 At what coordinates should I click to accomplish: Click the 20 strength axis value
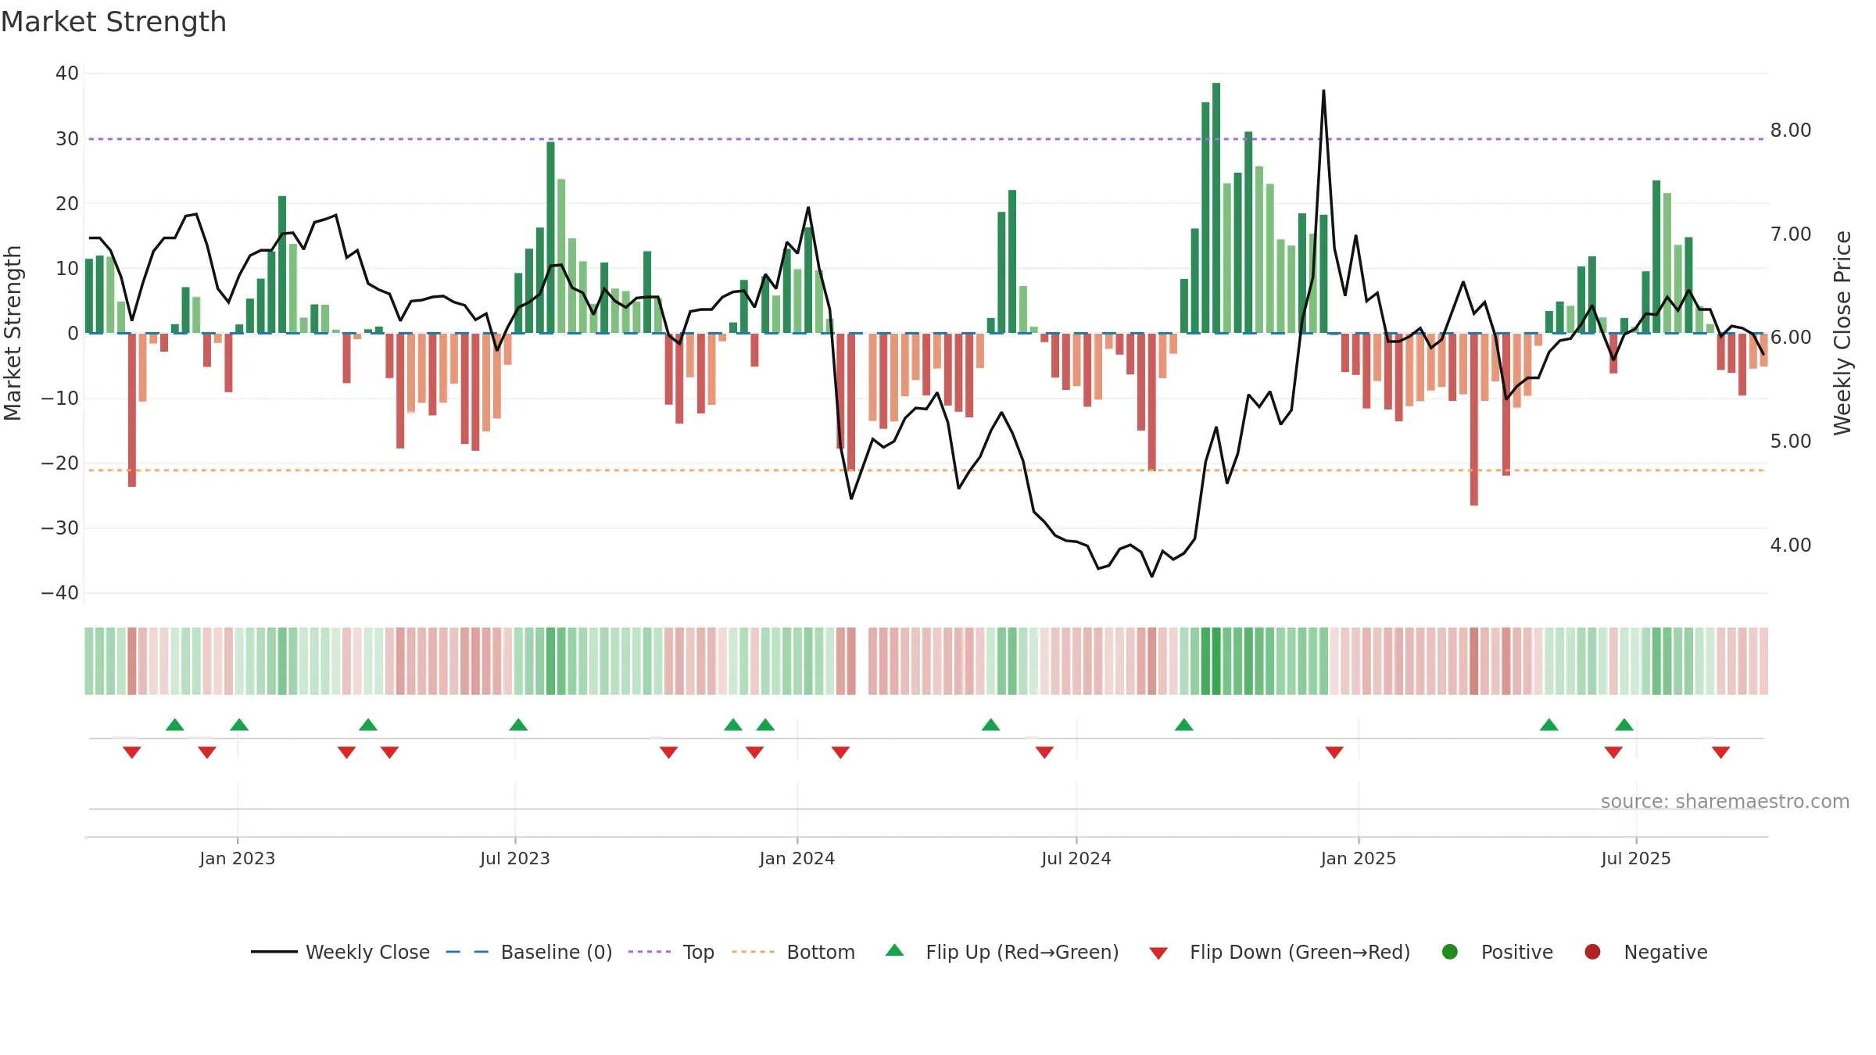67,204
